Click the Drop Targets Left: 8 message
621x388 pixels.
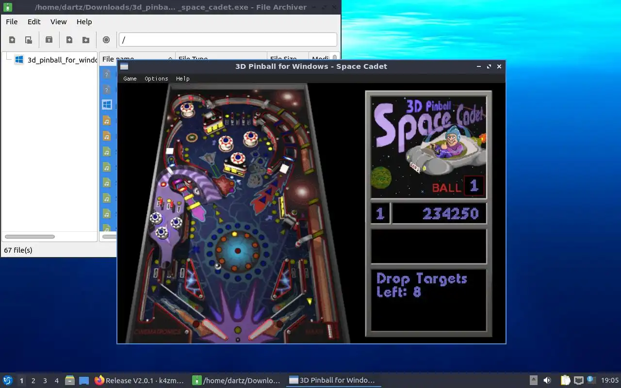[x=422, y=285]
